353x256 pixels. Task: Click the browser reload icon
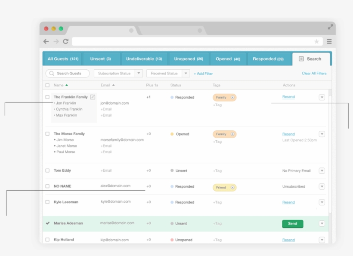pyautogui.click(x=66, y=41)
